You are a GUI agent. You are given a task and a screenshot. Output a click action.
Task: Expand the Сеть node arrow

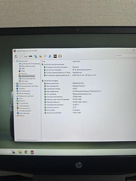click(15, 99)
